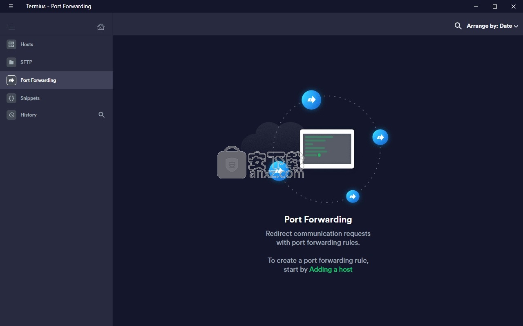This screenshot has width=523, height=326.
Task: Minimize the Termius window
Action: (476, 6)
